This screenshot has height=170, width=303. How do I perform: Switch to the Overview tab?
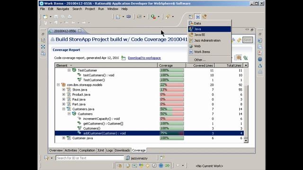coord(56,150)
